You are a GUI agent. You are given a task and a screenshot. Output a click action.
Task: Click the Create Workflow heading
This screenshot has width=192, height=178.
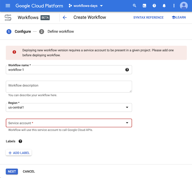tap(90, 17)
